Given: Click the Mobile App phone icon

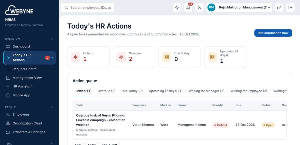Looking at the screenshot, I should point(8,95).
